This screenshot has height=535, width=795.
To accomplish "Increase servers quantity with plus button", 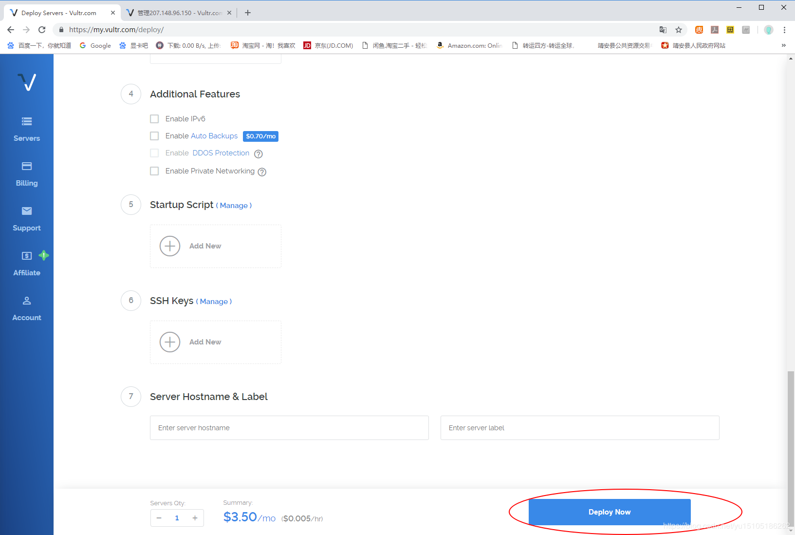I will tap(195, 518).
